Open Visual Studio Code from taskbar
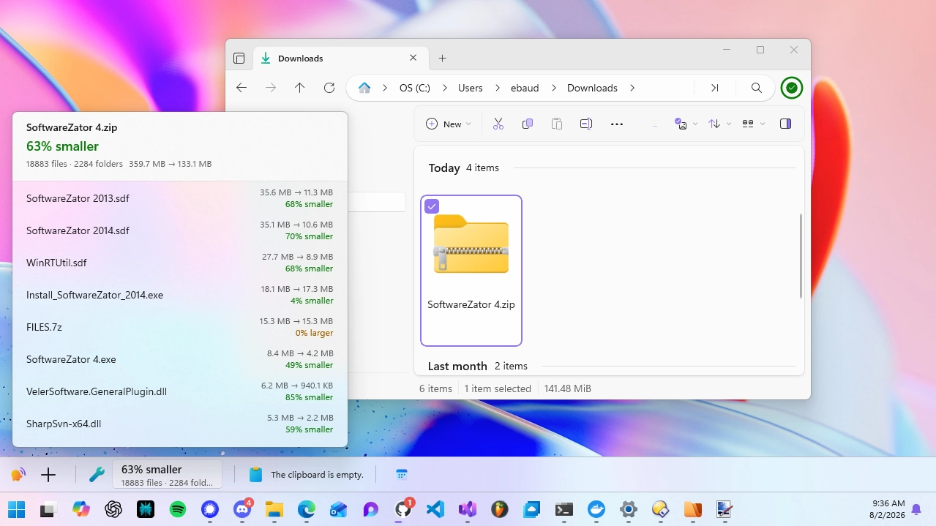The image size is (936, 526). (x=435, y=509)
